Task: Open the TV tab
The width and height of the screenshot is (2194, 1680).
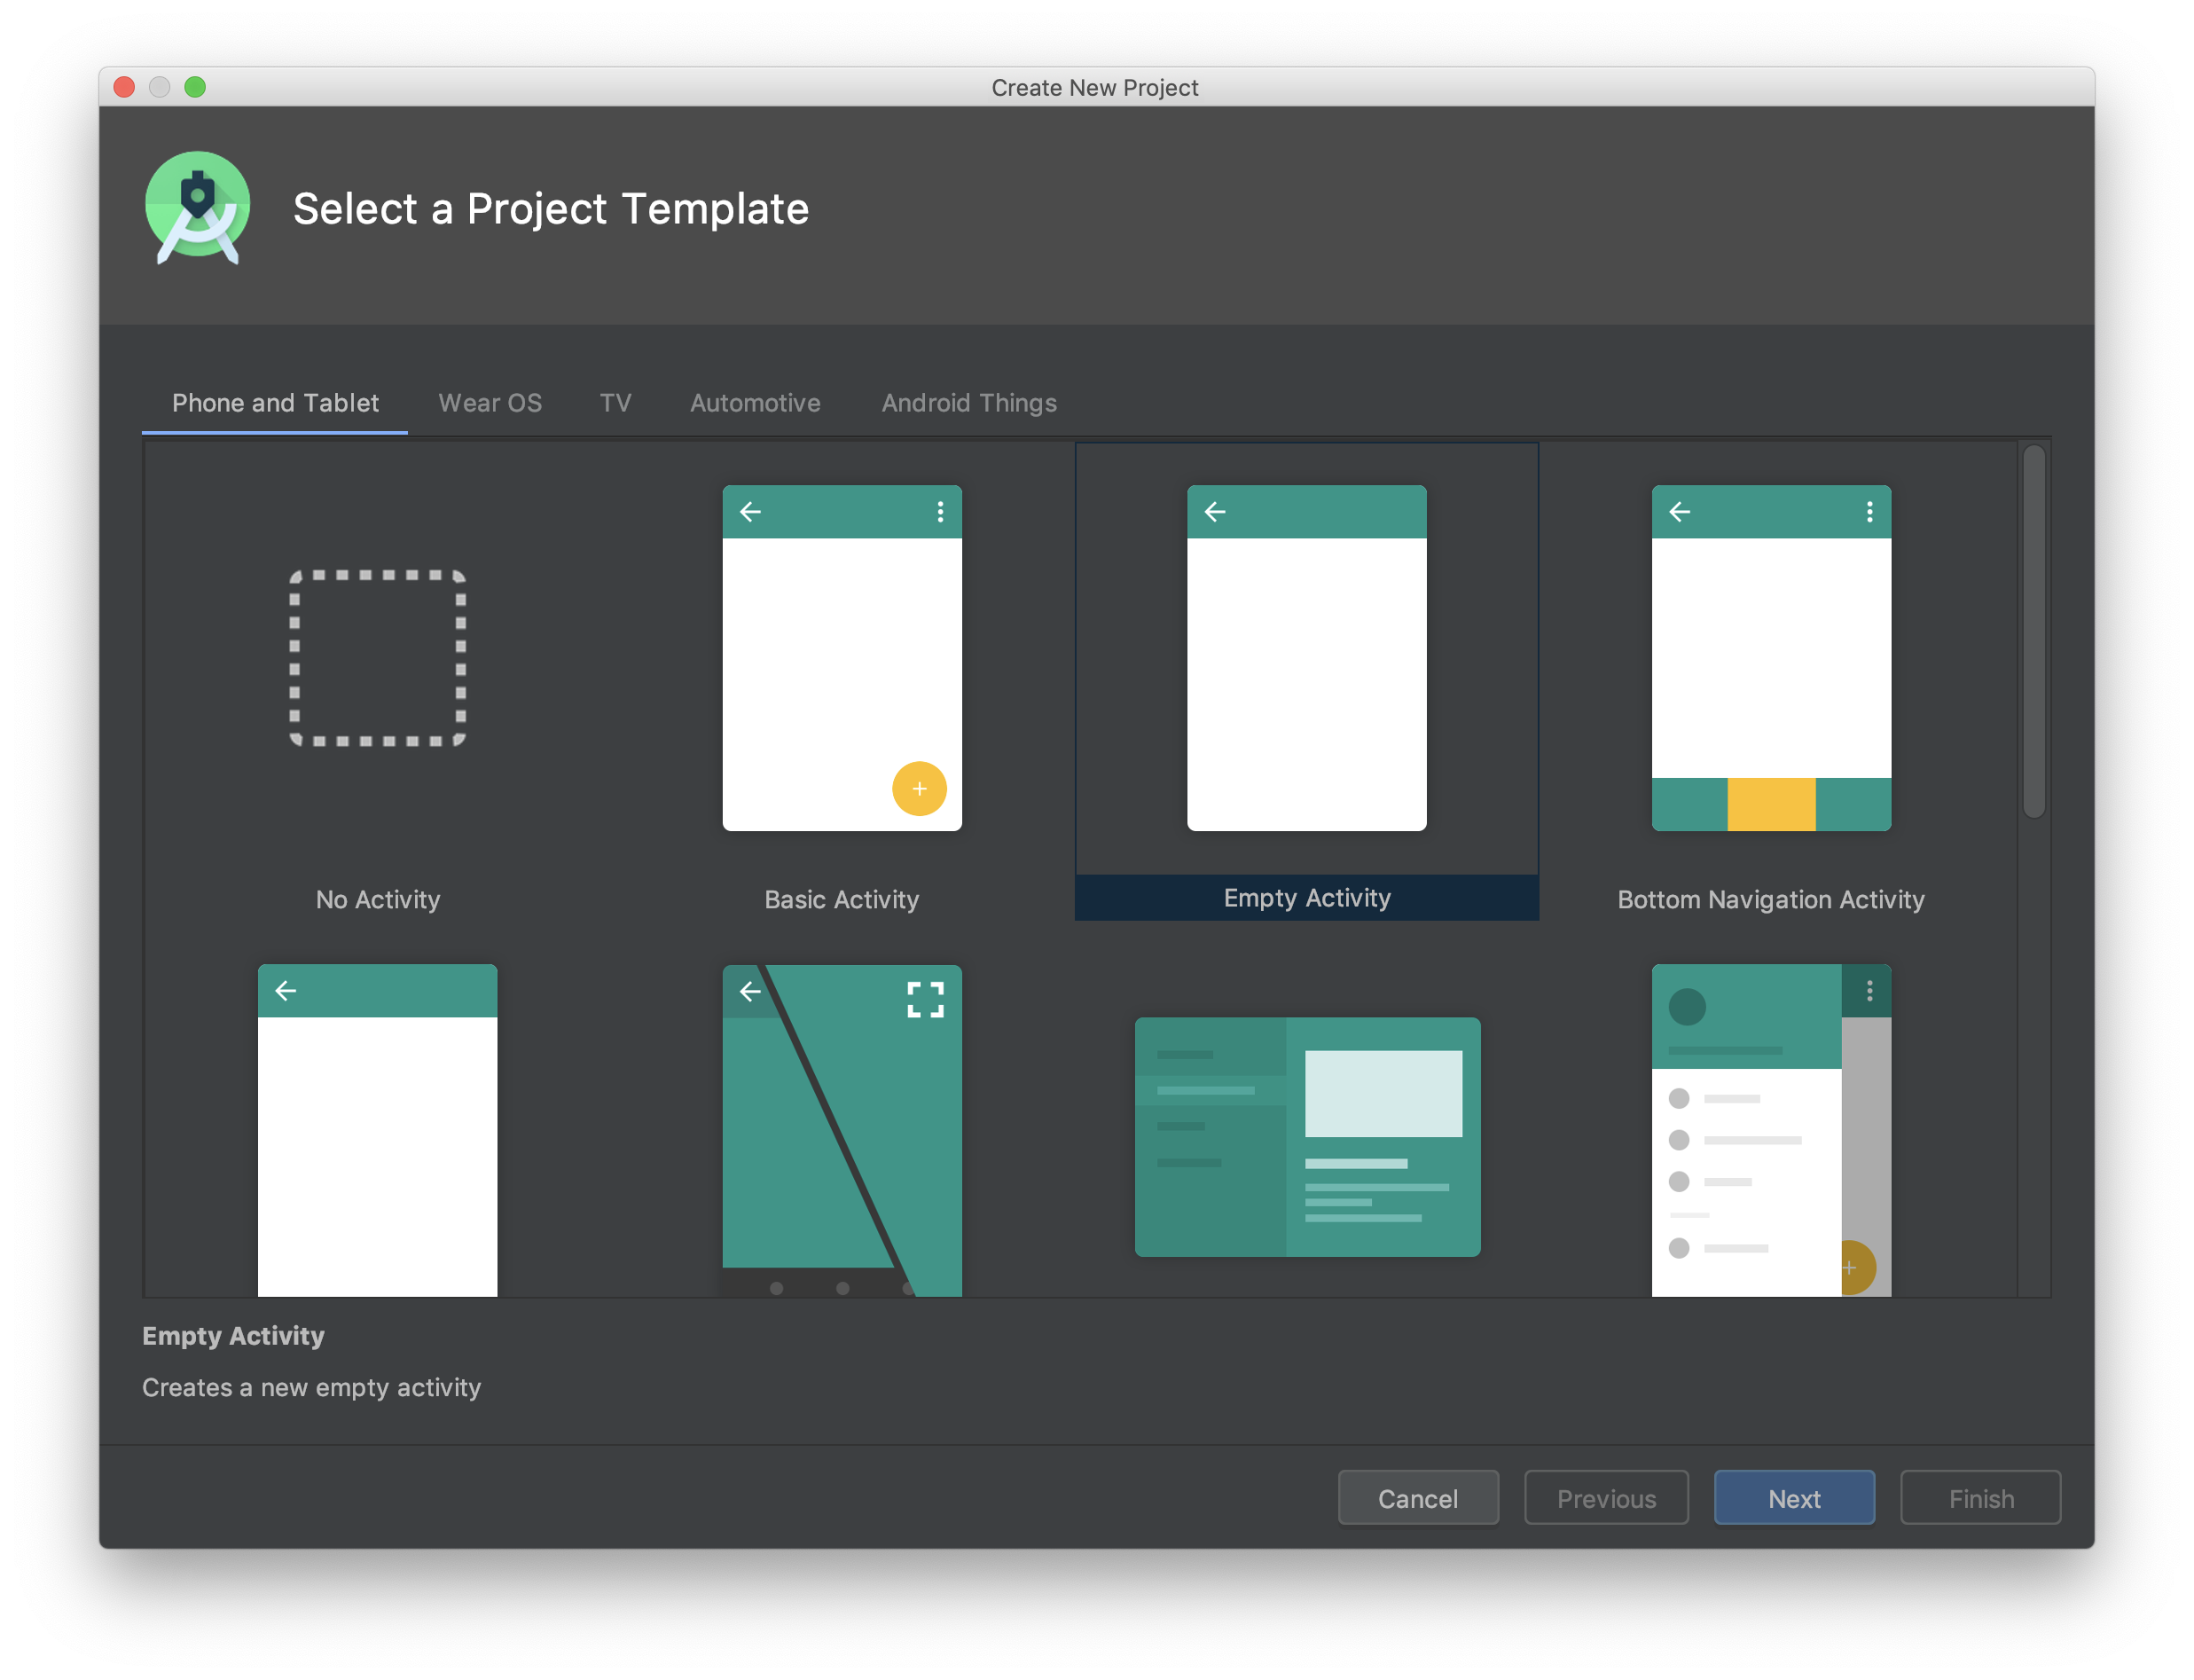Action: 615,403
